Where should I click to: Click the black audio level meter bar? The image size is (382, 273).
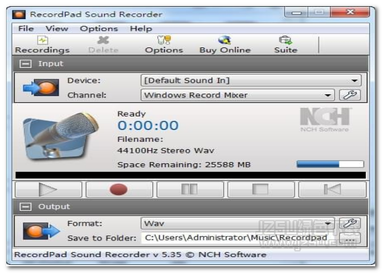[191, 175]
